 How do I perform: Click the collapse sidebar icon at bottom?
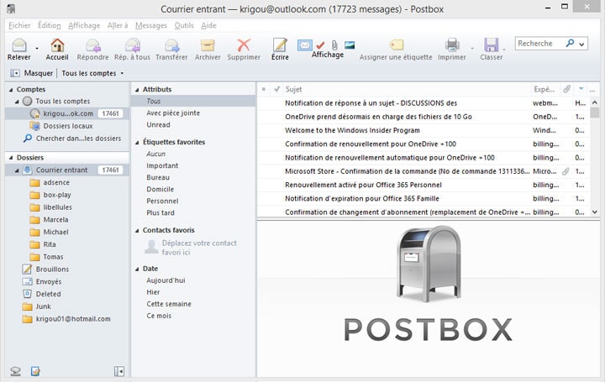coord(119,371)
